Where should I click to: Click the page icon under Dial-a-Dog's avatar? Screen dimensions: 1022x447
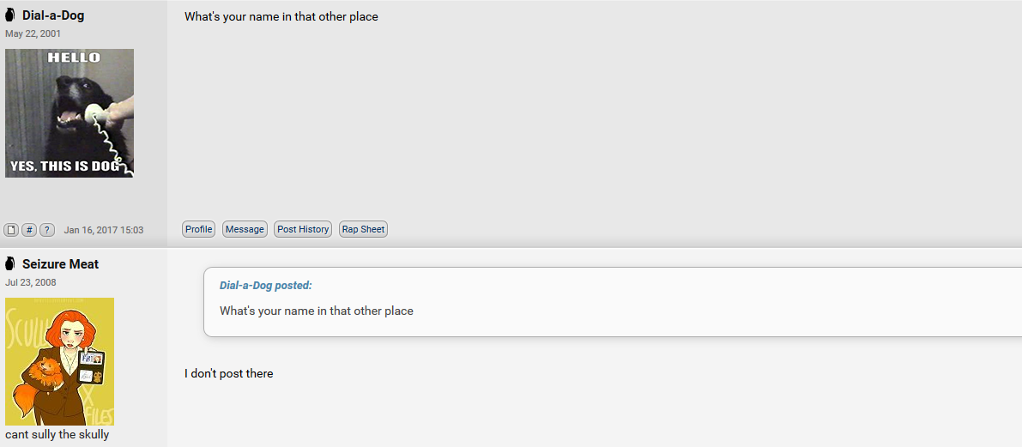(11, 229)
